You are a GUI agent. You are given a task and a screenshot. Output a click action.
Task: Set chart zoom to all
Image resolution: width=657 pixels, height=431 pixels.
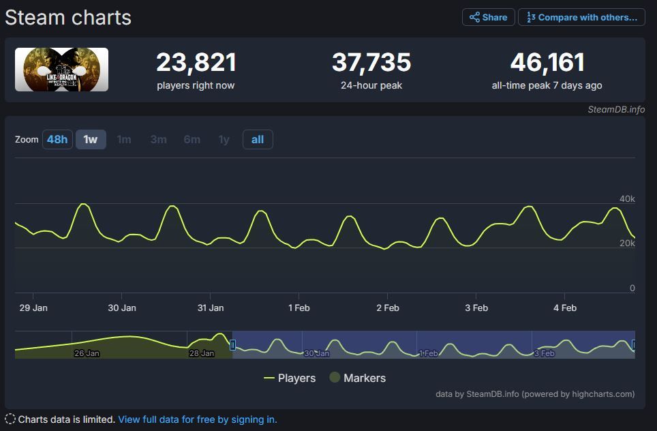click(258, 140)
